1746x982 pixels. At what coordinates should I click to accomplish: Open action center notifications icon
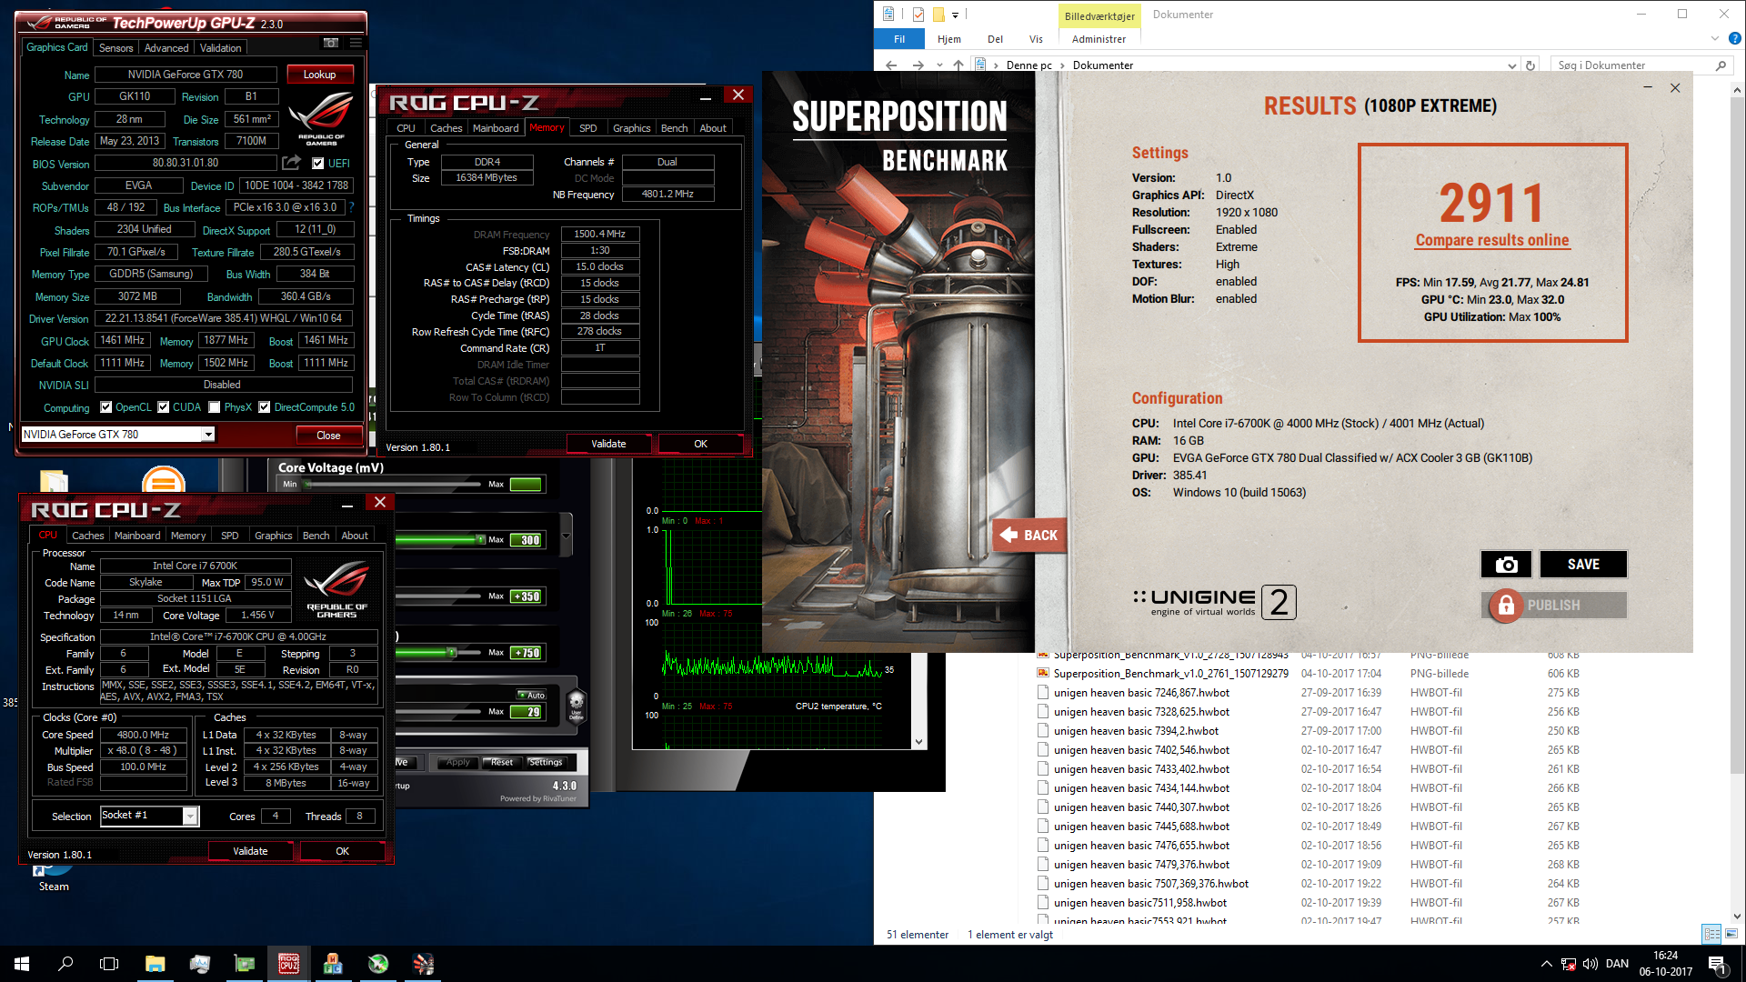pyautogui.click(x=1717, y=964)
